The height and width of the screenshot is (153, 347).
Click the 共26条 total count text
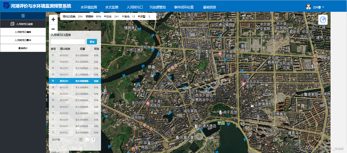click(56, 140)
